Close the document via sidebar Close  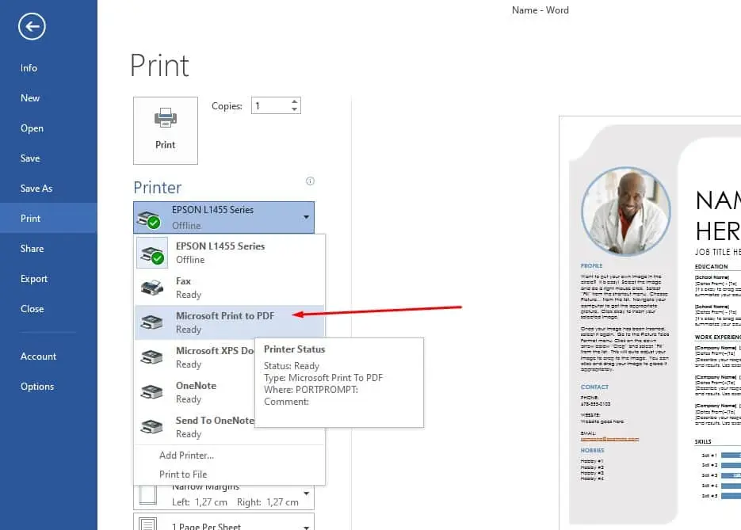pos(32,309)
